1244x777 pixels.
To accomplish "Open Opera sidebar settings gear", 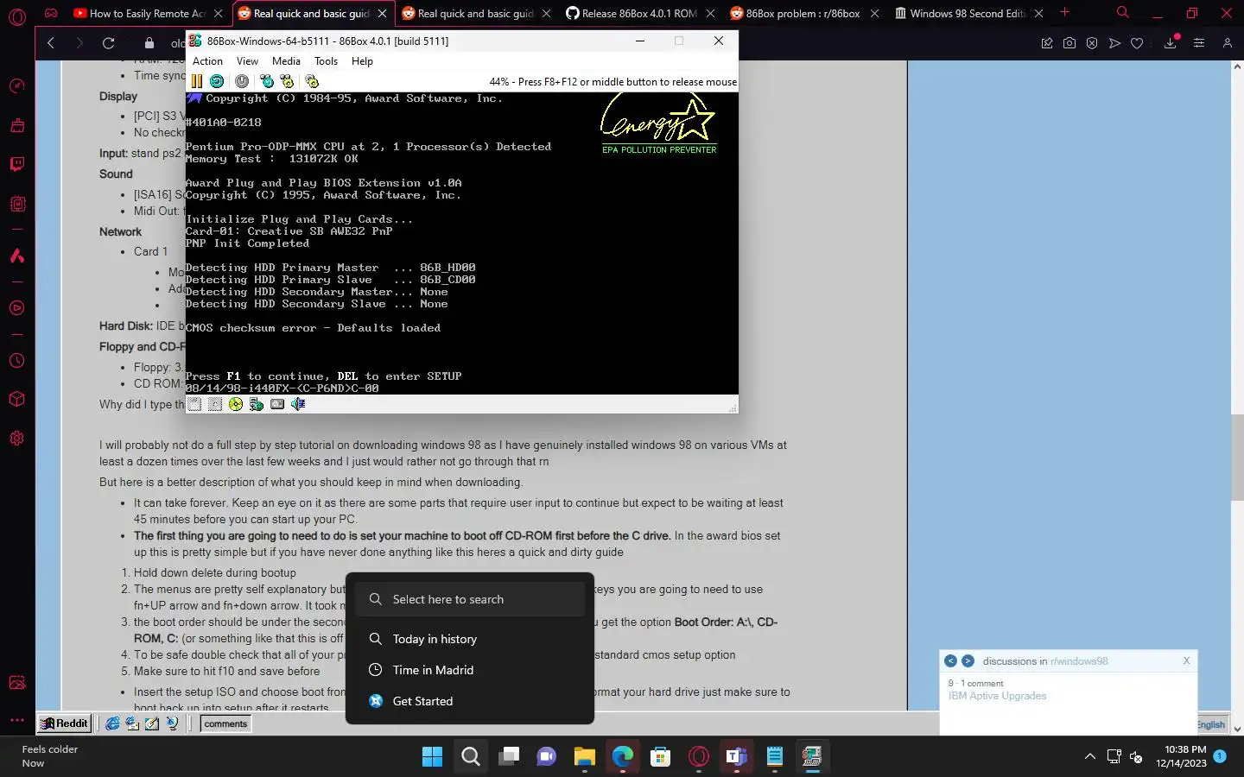I will tap(16, 439).
